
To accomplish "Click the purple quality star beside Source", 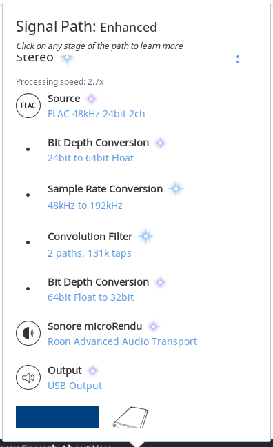I will (92, 99).
